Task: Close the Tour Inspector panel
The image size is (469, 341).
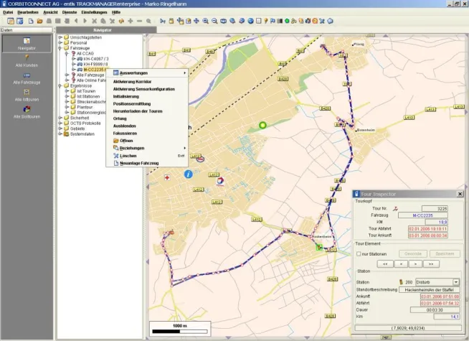Action: (461, 194)
